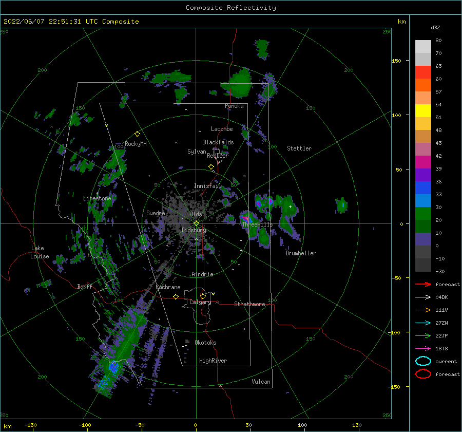
Task: Click the Drumheller town label
Action: coord(301,253)
